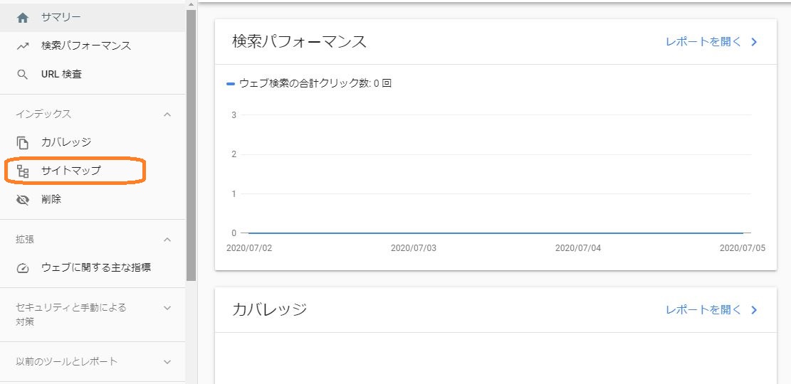The width and height of the screenshot is (791, 384).
Task: Click the speedometer icon for ウェブに関する主な指標
Action: click(23, 268)
